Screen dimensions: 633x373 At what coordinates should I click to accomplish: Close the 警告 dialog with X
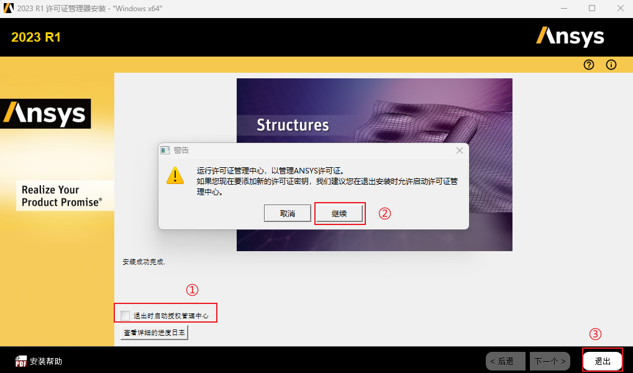pyautogui.click(x=460, y=150)
